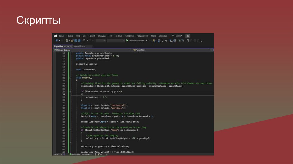Image resolution: width=293 pixels, height=164 pixels.
Task: Click the Undo arrow icon
Action: tap(84, 41)
